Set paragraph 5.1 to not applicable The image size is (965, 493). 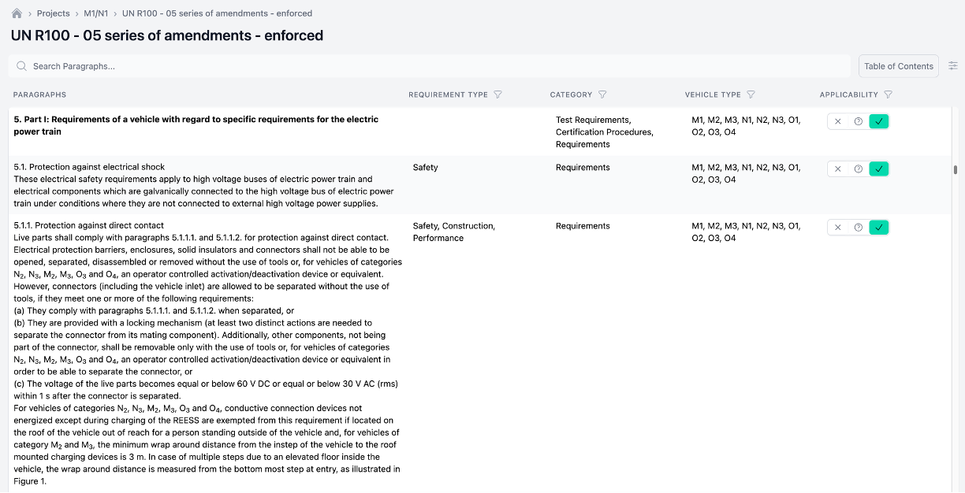(x=837, y=169)
